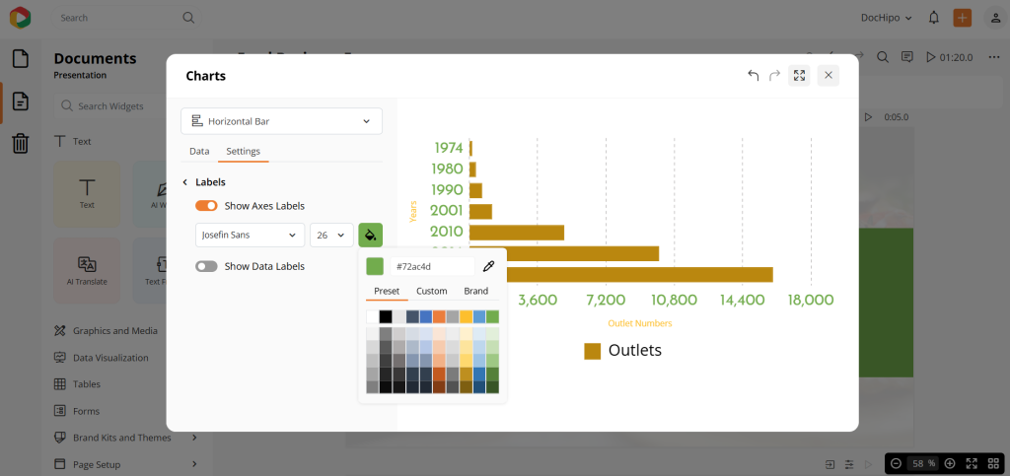This screenshot has height=476, width=1010.
Task: Click the editor search magnifier icon
Action: point(883,57)
